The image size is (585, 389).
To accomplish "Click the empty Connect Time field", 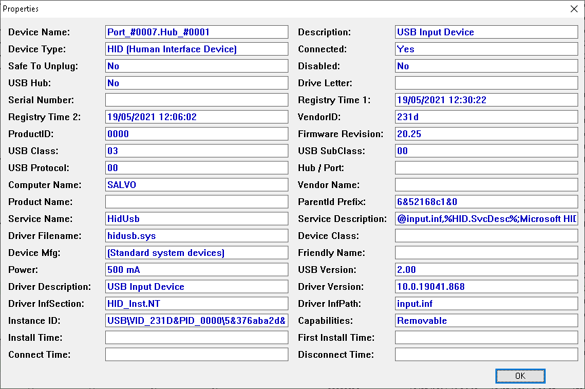I will click(197, 354).
